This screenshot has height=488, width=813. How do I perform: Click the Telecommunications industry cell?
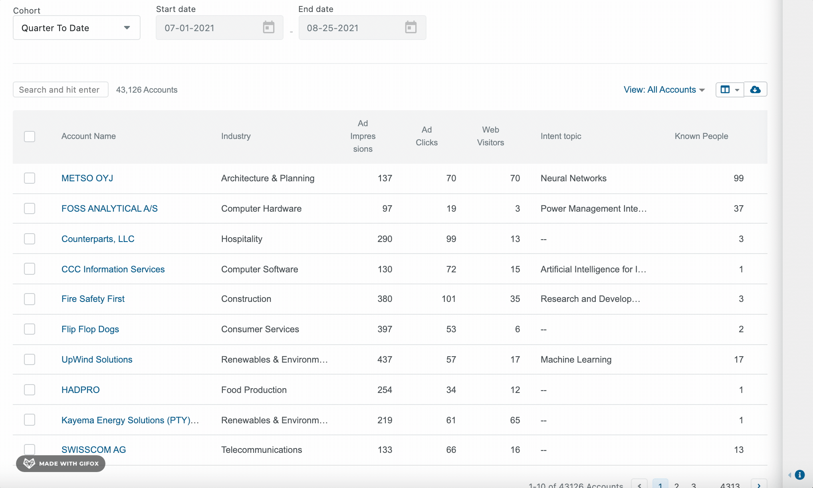[x=262, y=450]
